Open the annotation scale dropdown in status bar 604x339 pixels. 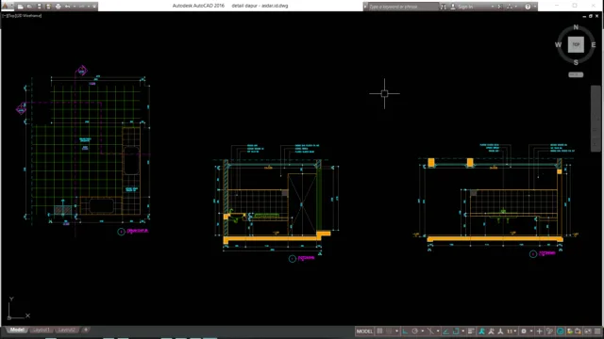510,331
